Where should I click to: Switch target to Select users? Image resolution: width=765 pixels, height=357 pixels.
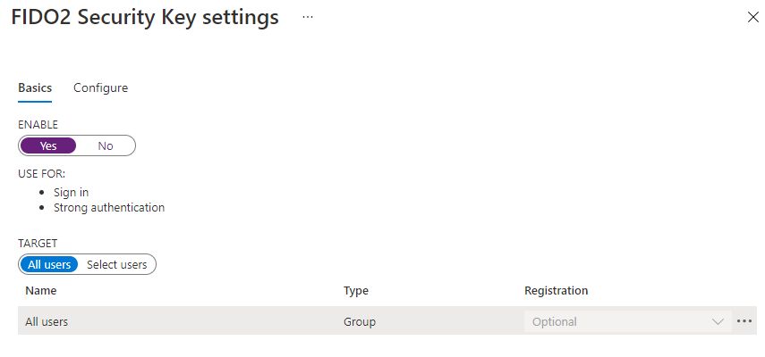117,264
